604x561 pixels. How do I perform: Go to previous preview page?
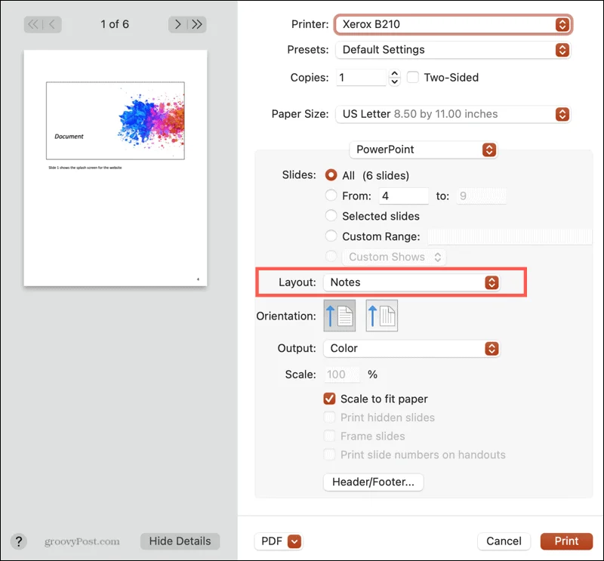coord(52,24)
